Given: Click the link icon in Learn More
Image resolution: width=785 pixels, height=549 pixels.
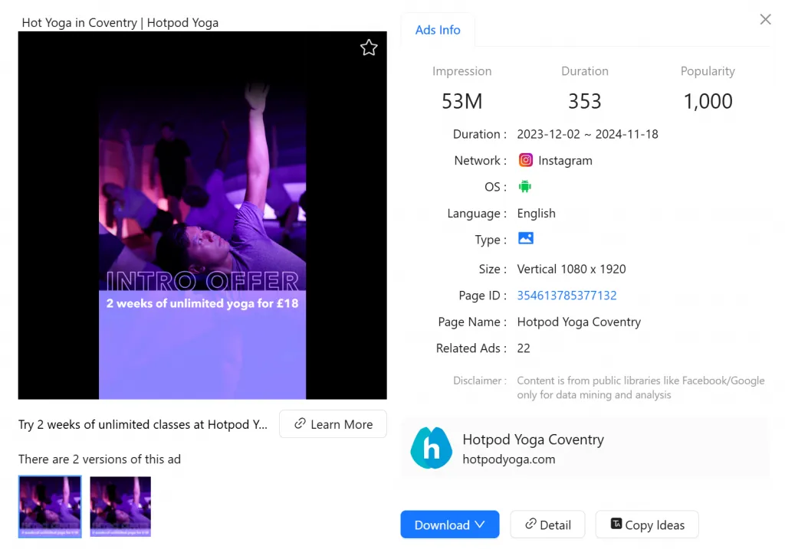Looking at the screenshot, I should [301, 424].
